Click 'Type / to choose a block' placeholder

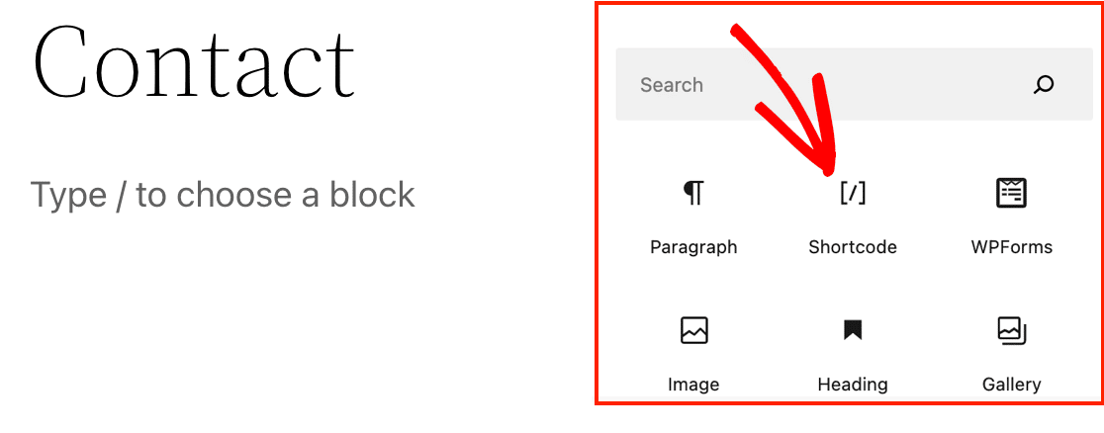coord(223,195)
